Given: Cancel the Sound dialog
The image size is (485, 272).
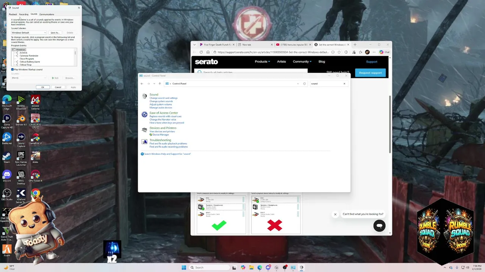Looking at the screenshot, I should click(x=58, y=87).
